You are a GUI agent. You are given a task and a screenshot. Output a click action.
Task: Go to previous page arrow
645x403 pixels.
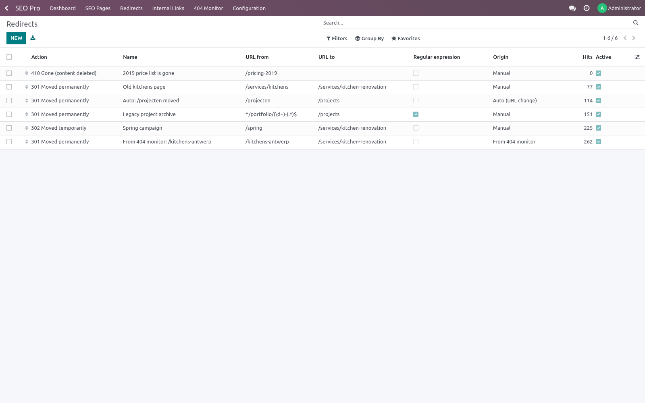pos(625,38)
